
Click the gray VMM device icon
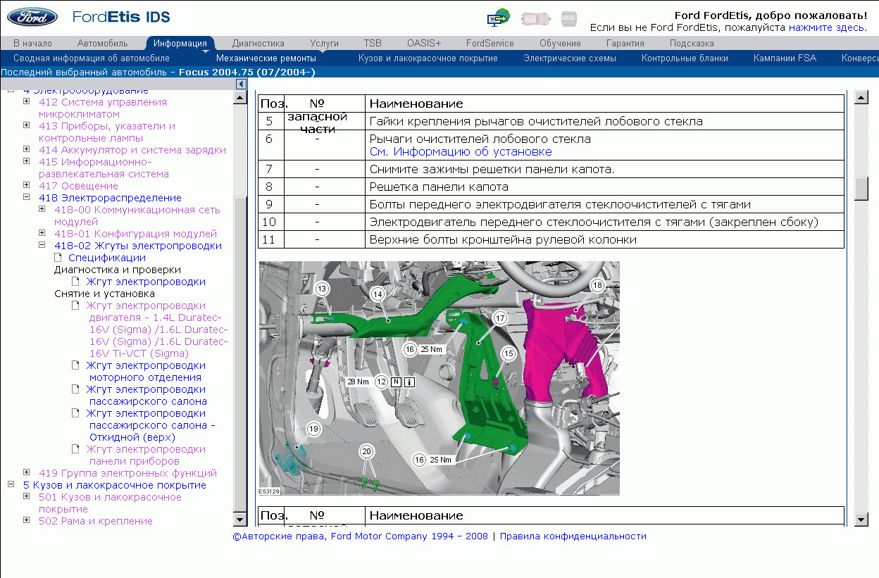568,18
